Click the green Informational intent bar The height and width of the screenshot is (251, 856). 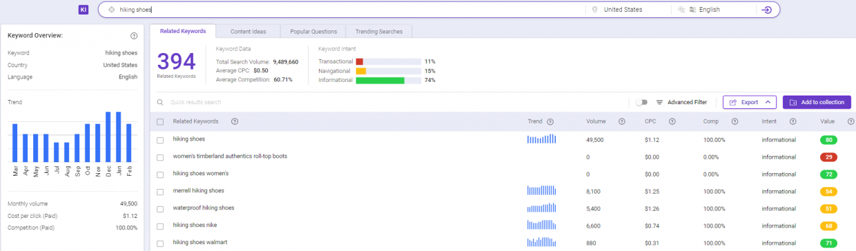pyautogui.click(x=380, y=81)
